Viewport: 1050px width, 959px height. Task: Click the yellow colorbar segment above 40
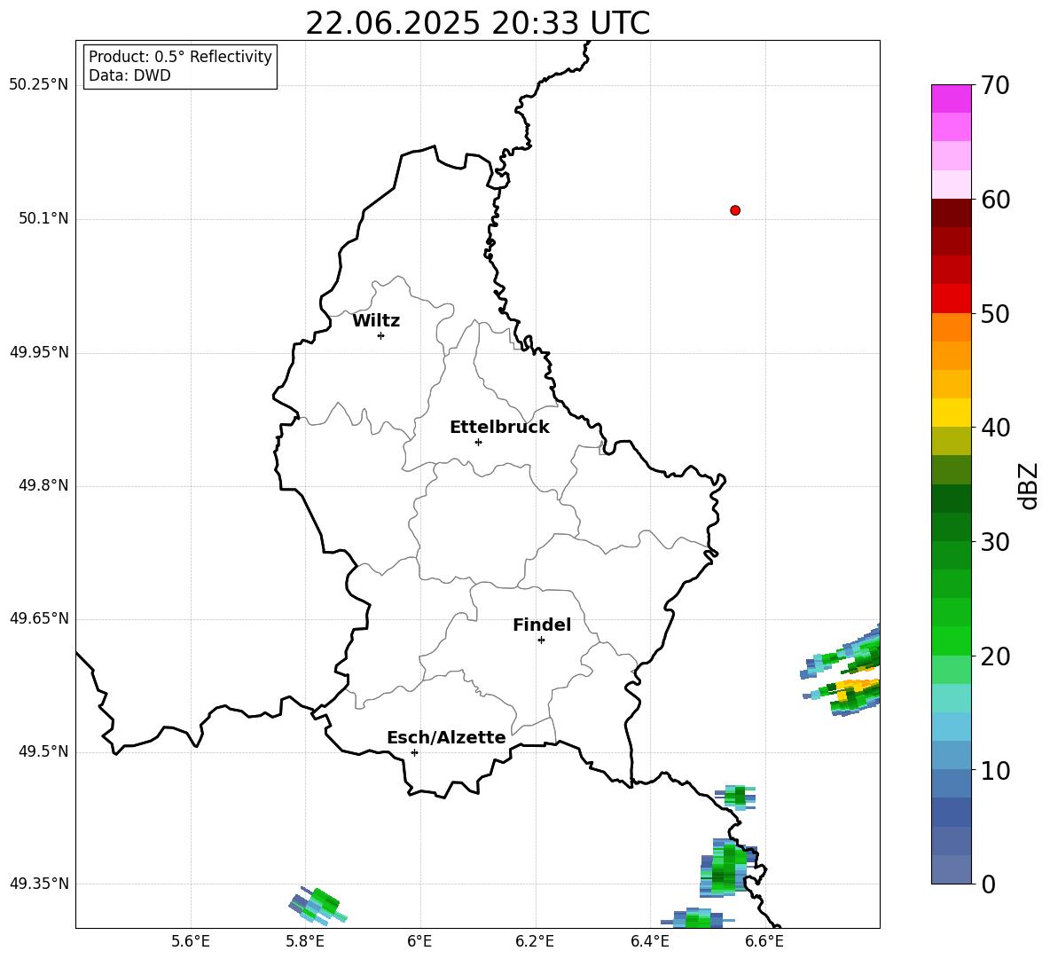pyautogui.click(x=951, y=413)
